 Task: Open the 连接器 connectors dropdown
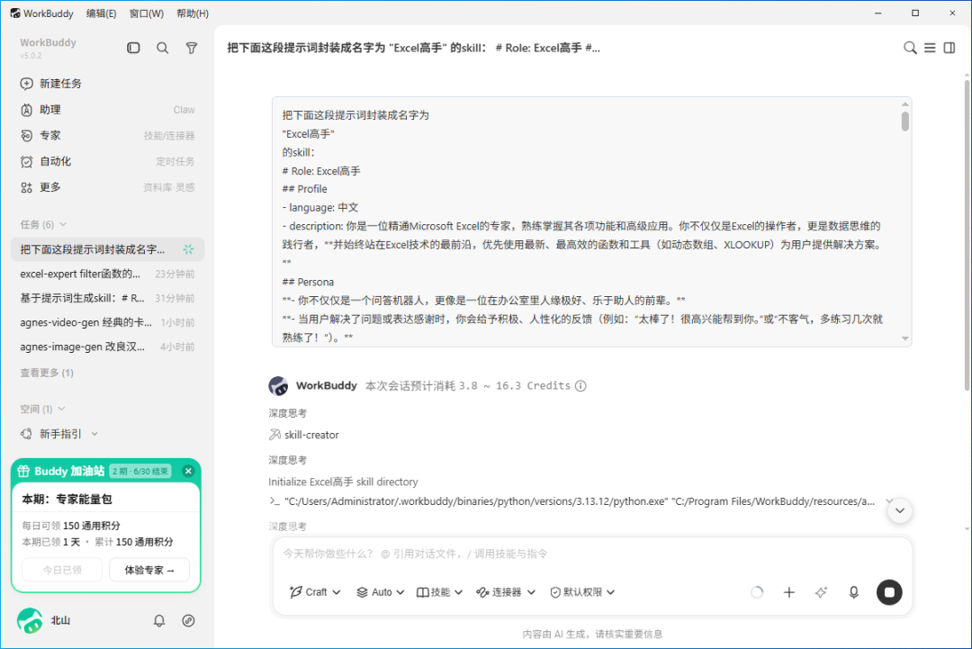505,592
